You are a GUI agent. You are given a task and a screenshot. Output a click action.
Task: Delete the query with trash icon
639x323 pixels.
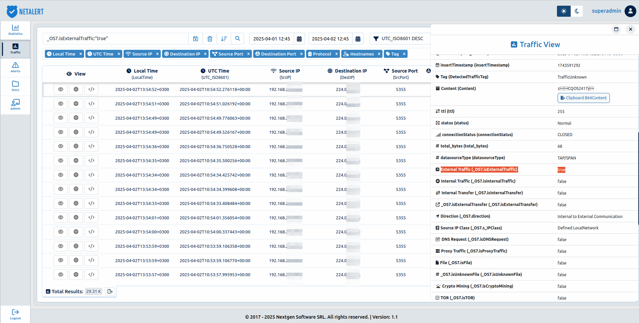click(210, 39)
